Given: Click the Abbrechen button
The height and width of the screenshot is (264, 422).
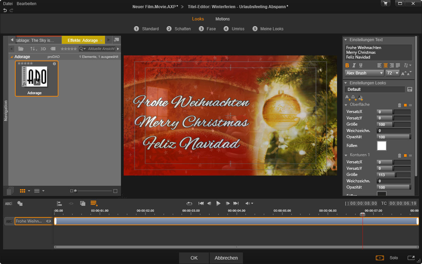Looking at the screenshot, I should 226,258.
